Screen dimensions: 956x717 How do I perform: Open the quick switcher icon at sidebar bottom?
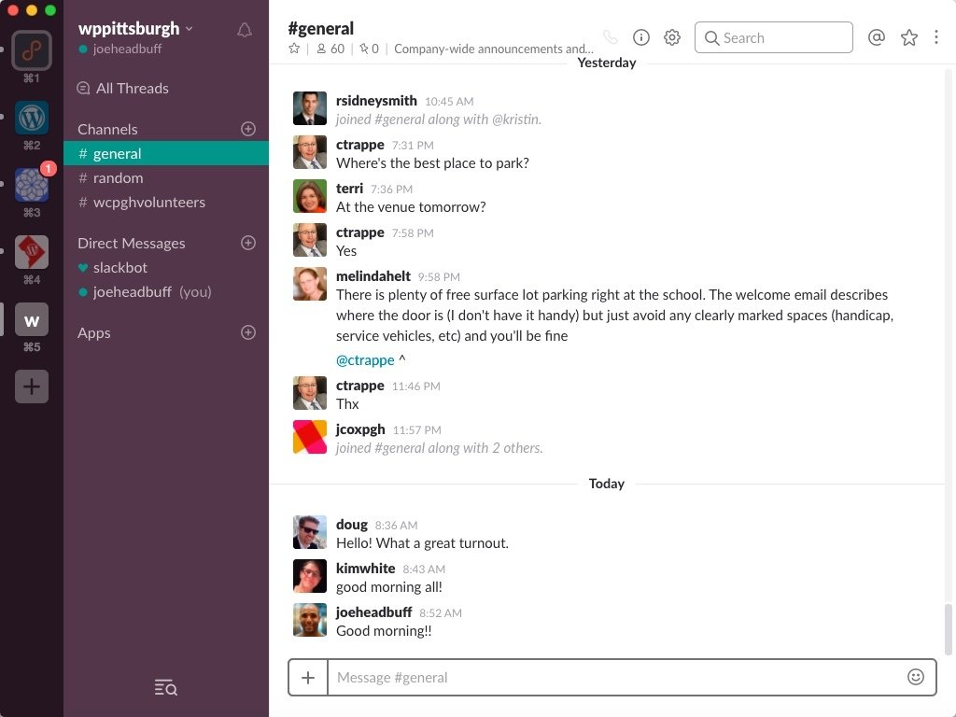166,688
